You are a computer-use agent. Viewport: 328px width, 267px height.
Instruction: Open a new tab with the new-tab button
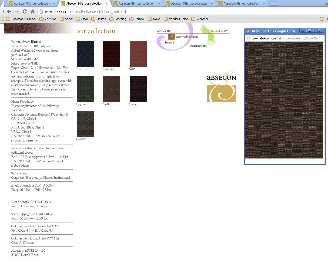pyautogui.click(x=273, y=4)
